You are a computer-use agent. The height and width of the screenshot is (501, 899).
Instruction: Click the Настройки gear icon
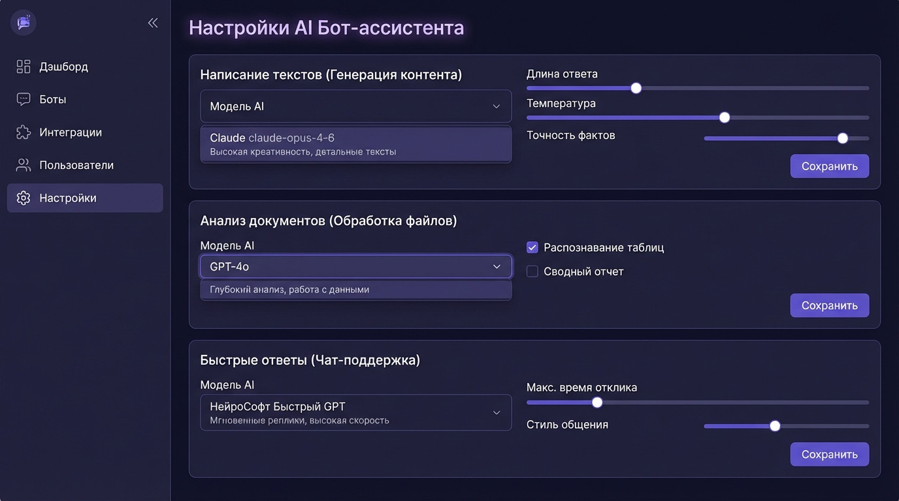click(24, 198)
